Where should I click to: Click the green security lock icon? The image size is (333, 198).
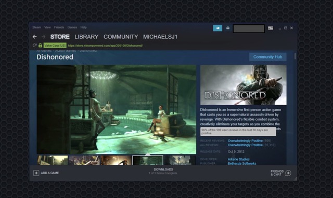(x=40, y=45)
